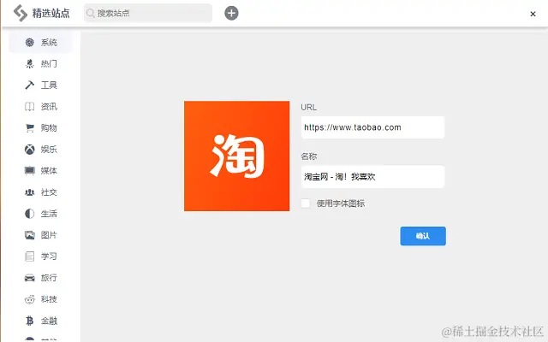Focus the 搜索站点 search field
The width and height of the screenshot is (548, 342).
click(x=148, y=14)
